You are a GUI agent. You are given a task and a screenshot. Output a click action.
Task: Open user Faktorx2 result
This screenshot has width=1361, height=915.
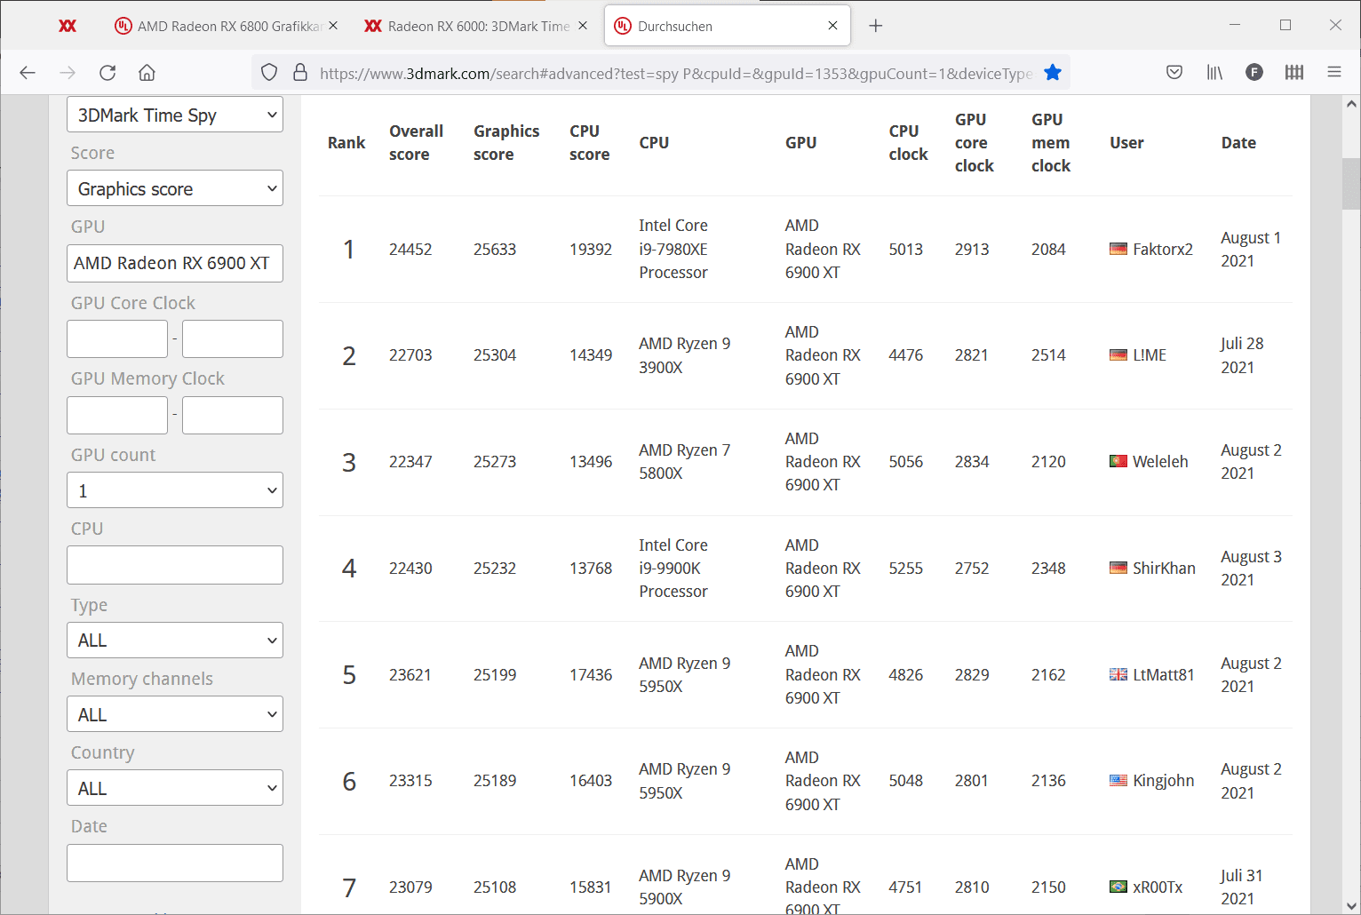tap(1162, 249)
